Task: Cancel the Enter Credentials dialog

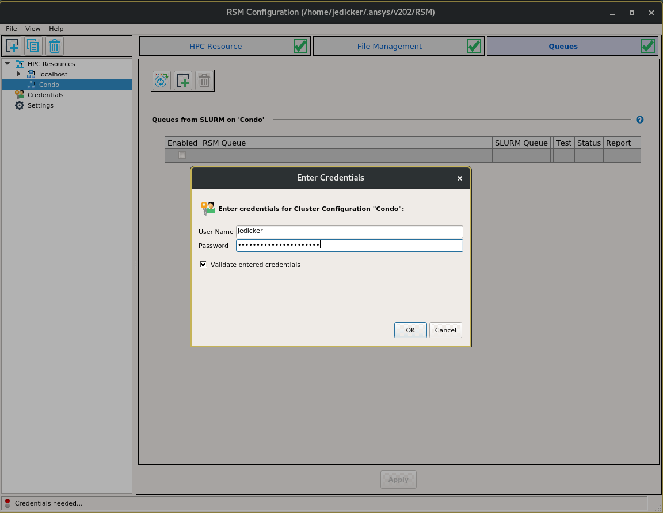Action: coord(445,330)
